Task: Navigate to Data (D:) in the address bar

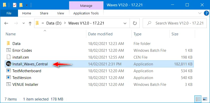Action: click(54, 23)
